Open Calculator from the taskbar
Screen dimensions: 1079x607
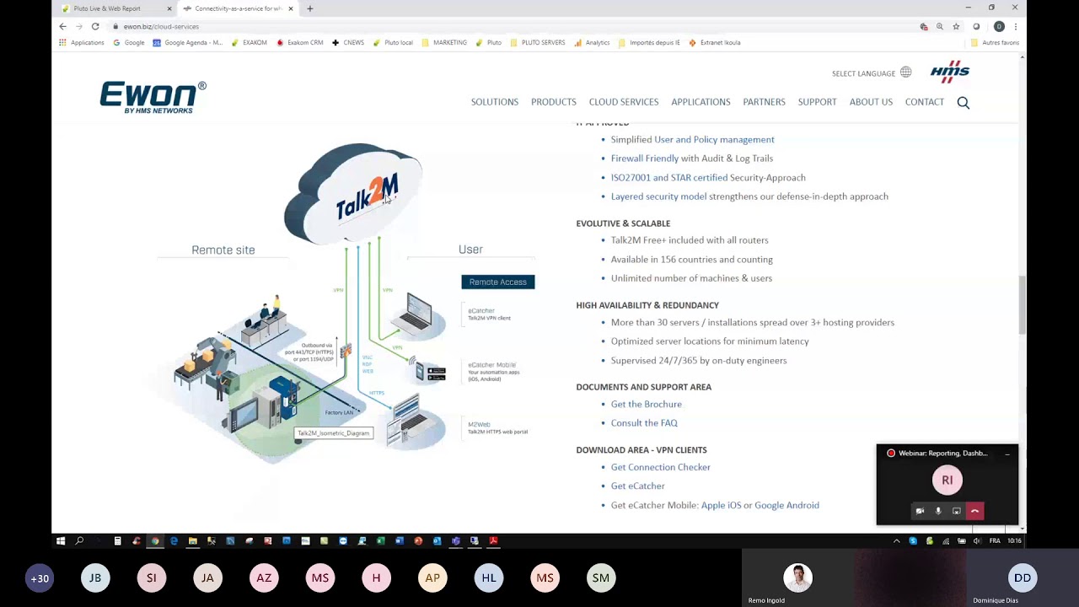pos(117,541)
